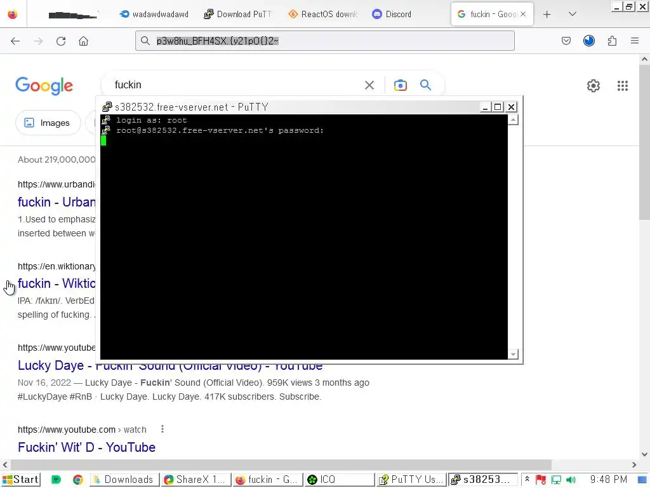Click the horizontal scrollbar right arrow
Viewport: 650px width, 488px height.
pyautogui.click(x=634, y=464)
